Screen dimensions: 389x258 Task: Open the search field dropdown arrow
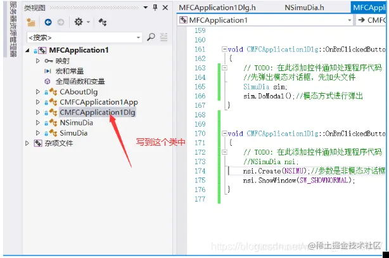(x=139, y=38)
